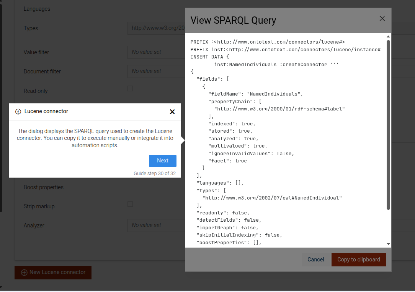Add a New Lucene connector
Image resolution: width=415 pixels, height=292 pixels.
point(53,273)
